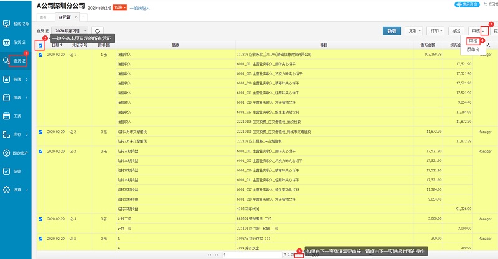Open the 工资 sidebar module
Image resolution: width=498 pixels, height=259 pixels.
point(16,116)
